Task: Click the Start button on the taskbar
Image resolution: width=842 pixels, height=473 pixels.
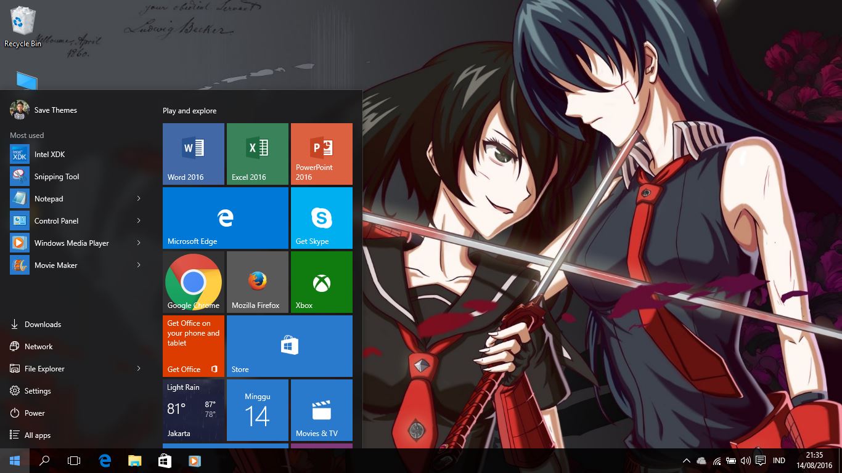Action: pyautogui.click(x=15, y=461)
